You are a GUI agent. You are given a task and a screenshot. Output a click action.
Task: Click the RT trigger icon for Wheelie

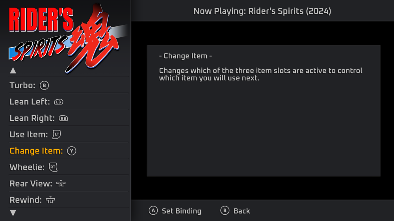[53, 168]
